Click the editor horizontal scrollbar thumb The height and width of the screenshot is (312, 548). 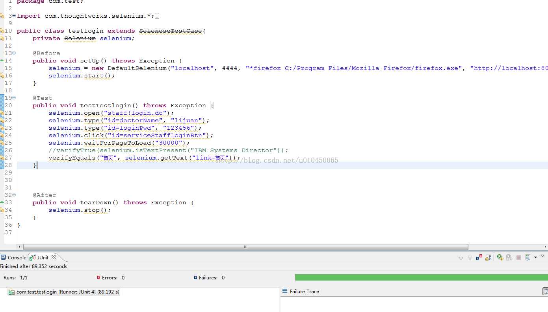click(x=246, y=247)
